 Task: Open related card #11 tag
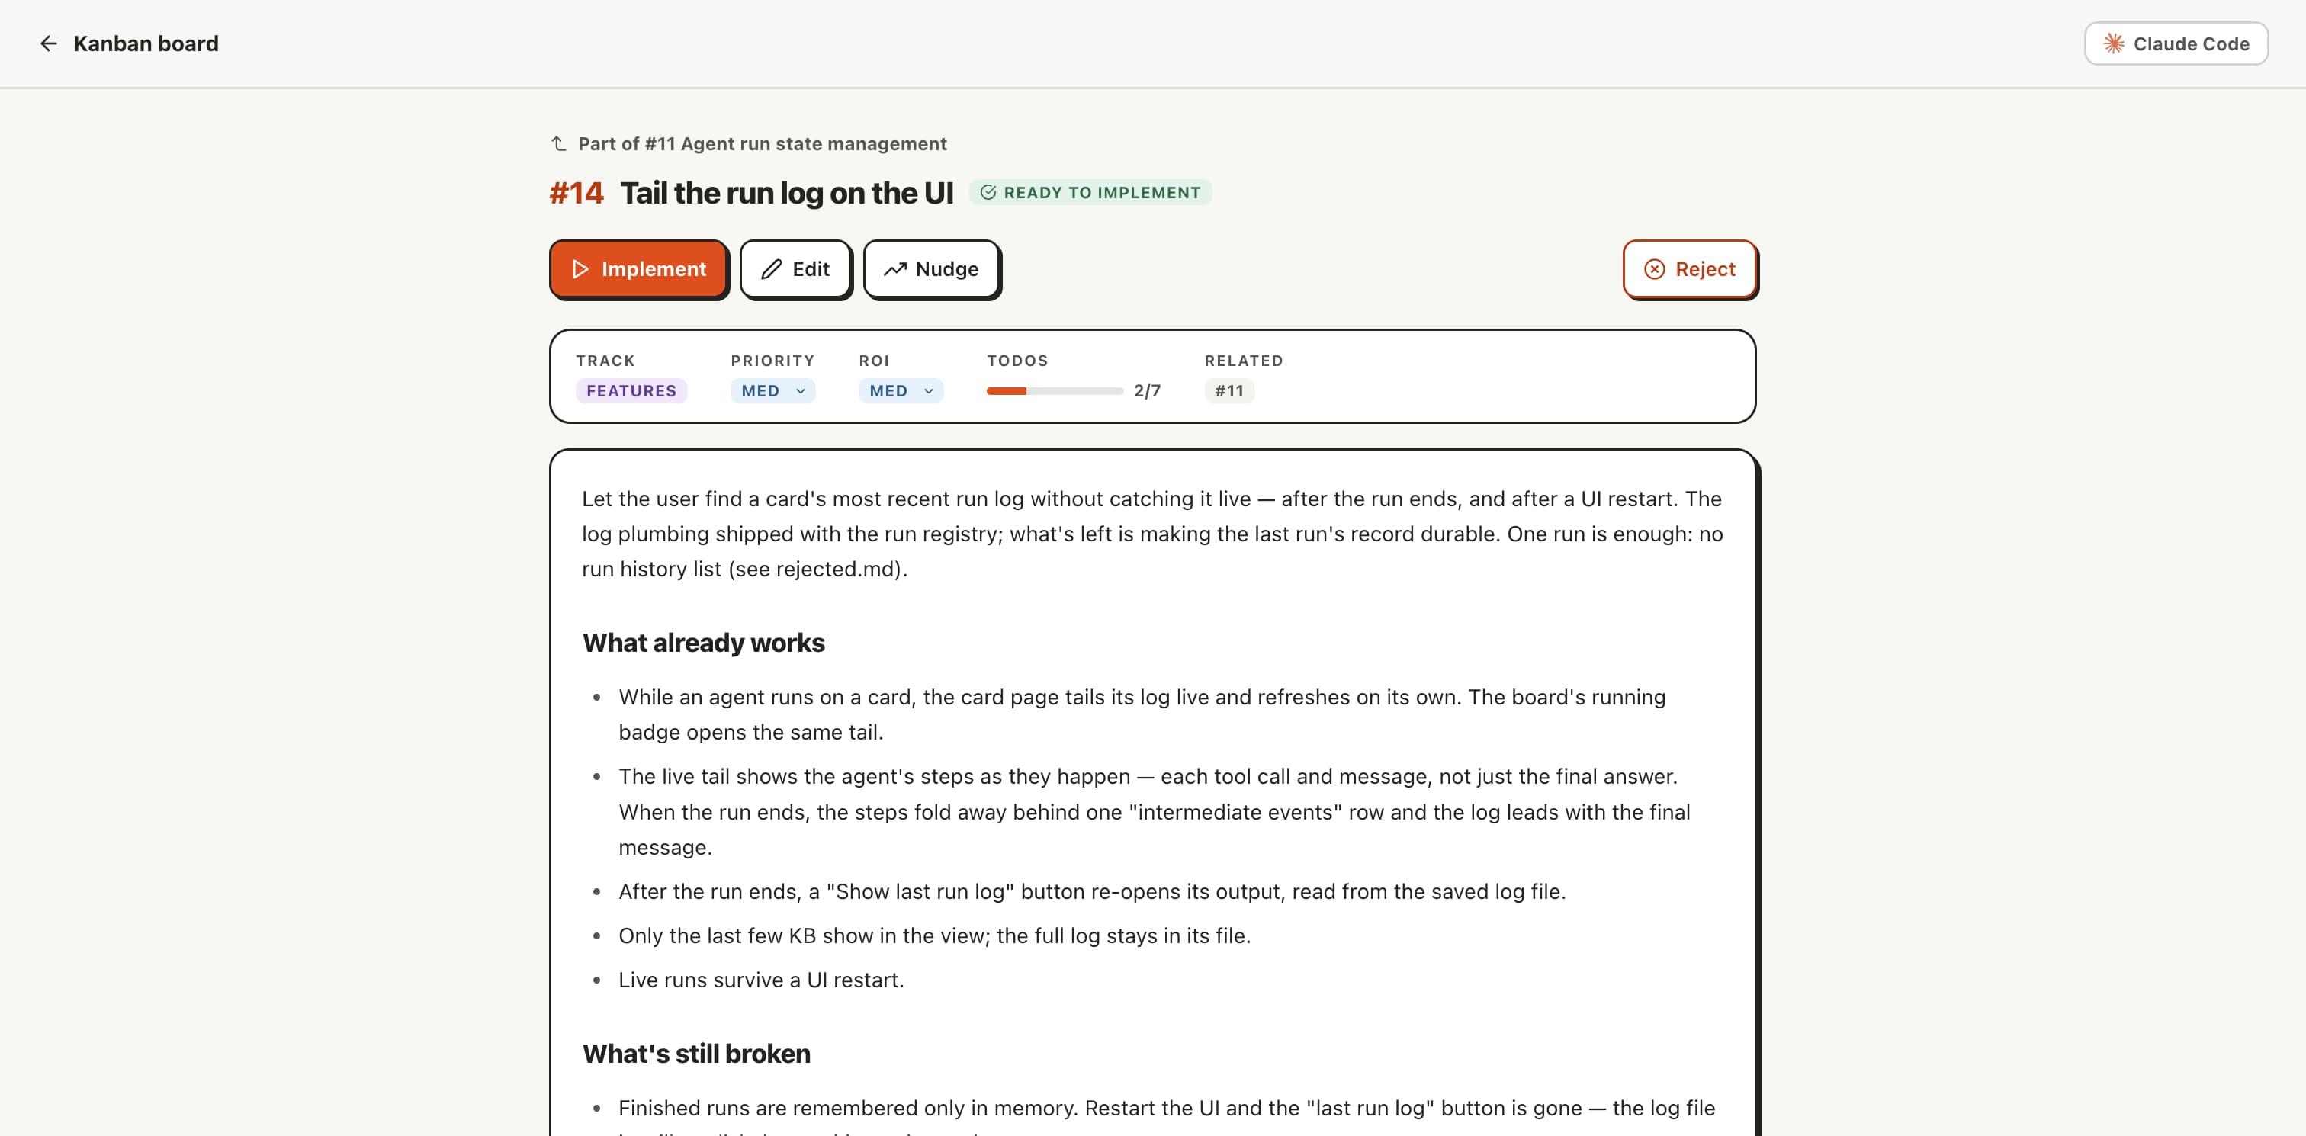pyautogui.click(x=1229, y=391)
